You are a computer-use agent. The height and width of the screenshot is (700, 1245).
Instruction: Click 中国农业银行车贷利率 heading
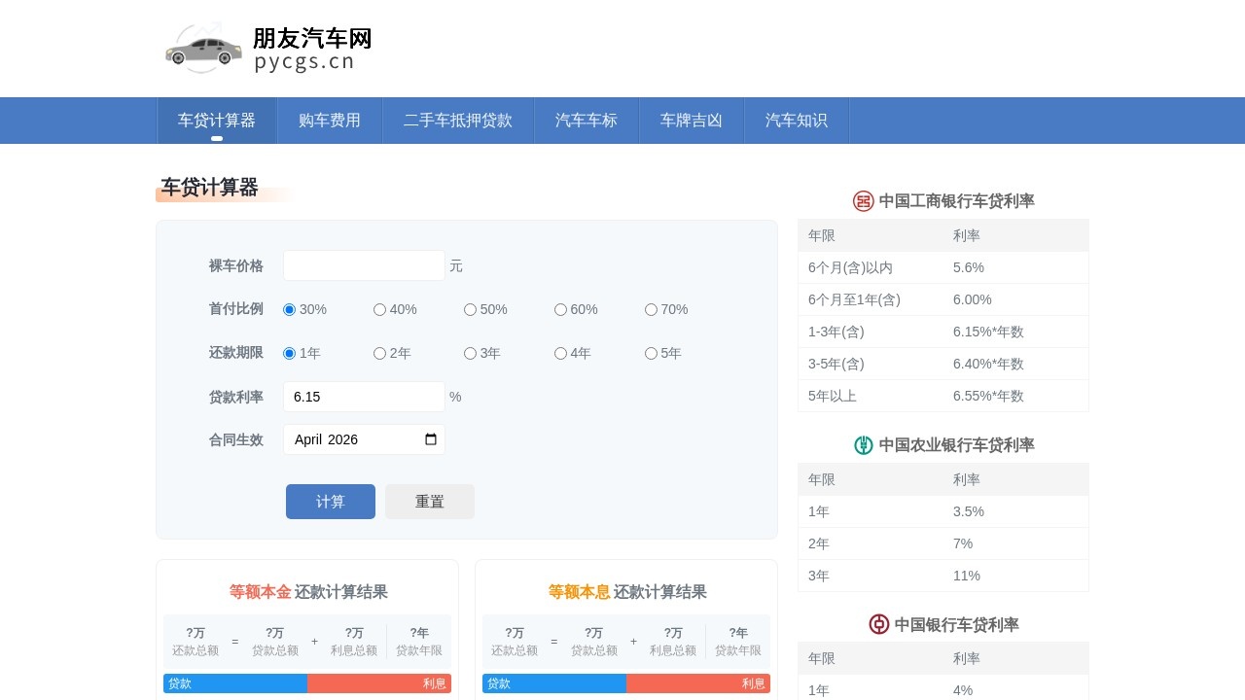[957, 445]
